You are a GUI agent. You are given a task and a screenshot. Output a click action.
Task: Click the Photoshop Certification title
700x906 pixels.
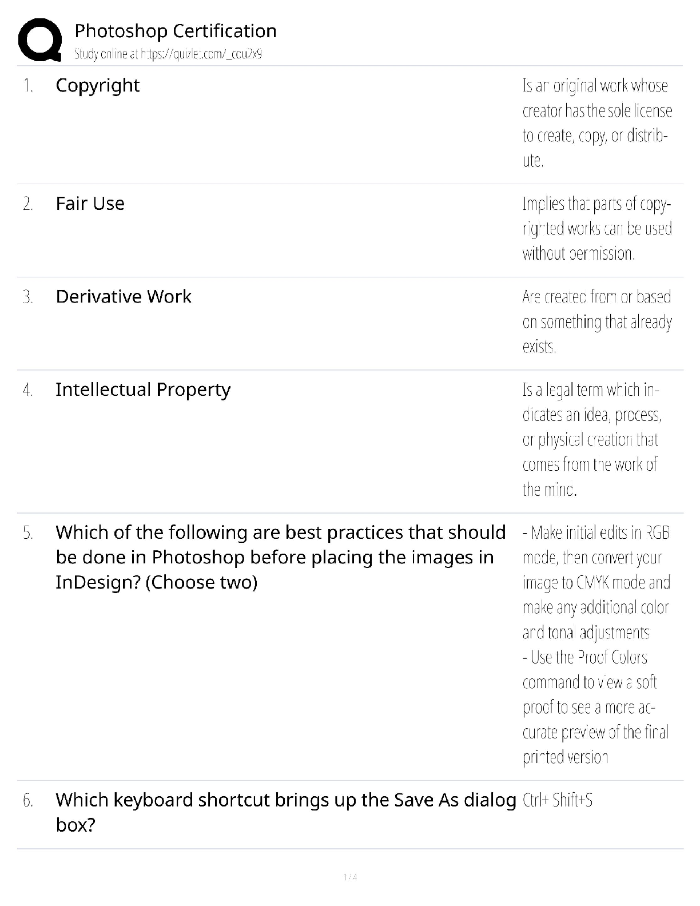175,31
